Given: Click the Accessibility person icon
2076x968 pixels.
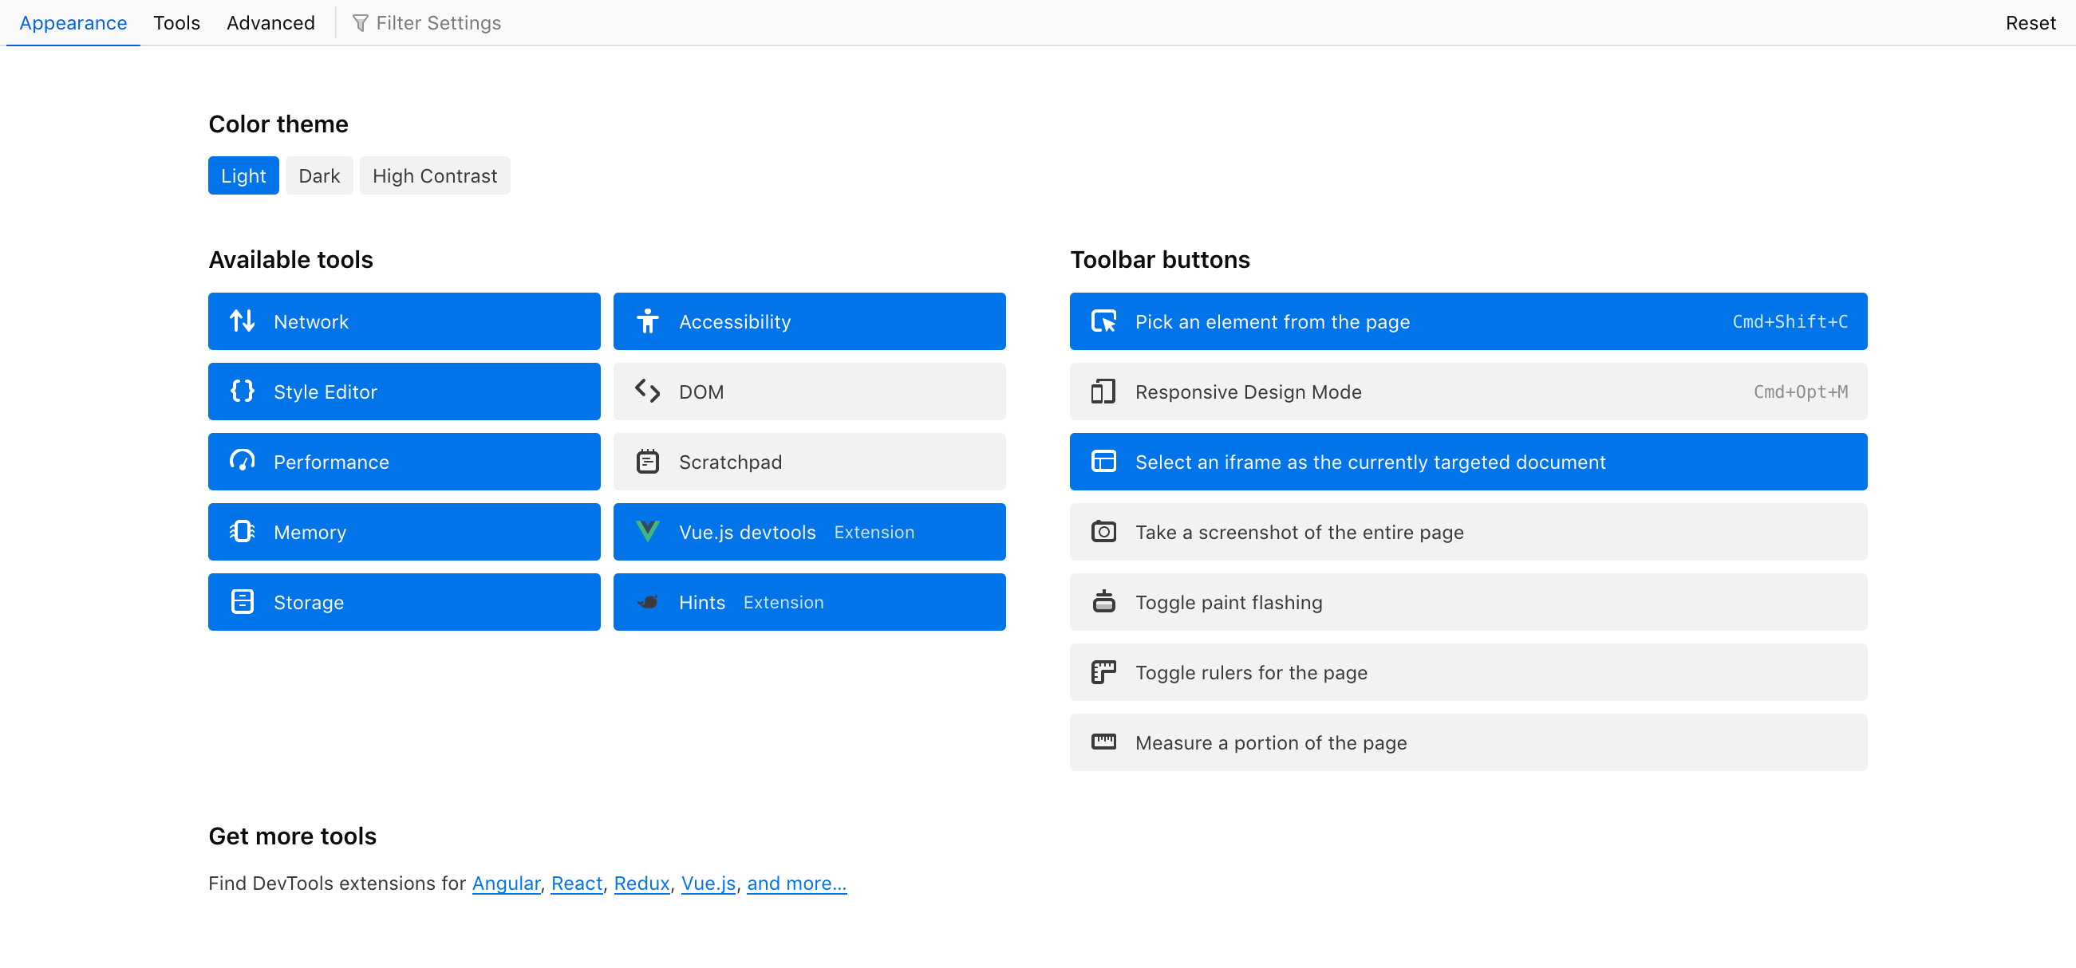Looking at the screenshot, I should click(x=648, y=321).
